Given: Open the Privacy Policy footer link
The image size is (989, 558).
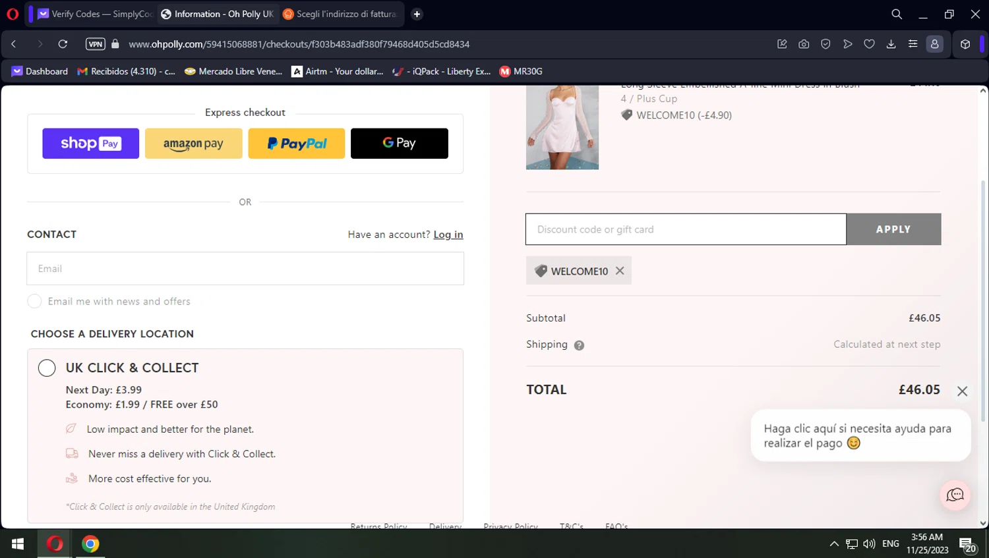Looking at the screenshot, I should click(x=510, y=526).
